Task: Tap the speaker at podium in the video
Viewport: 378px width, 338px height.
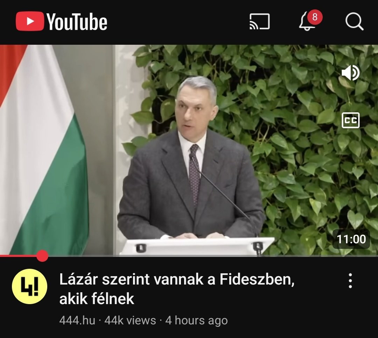Action: click(x=190, y=159)
